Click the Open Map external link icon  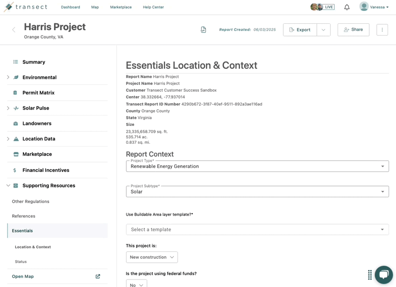98,277
